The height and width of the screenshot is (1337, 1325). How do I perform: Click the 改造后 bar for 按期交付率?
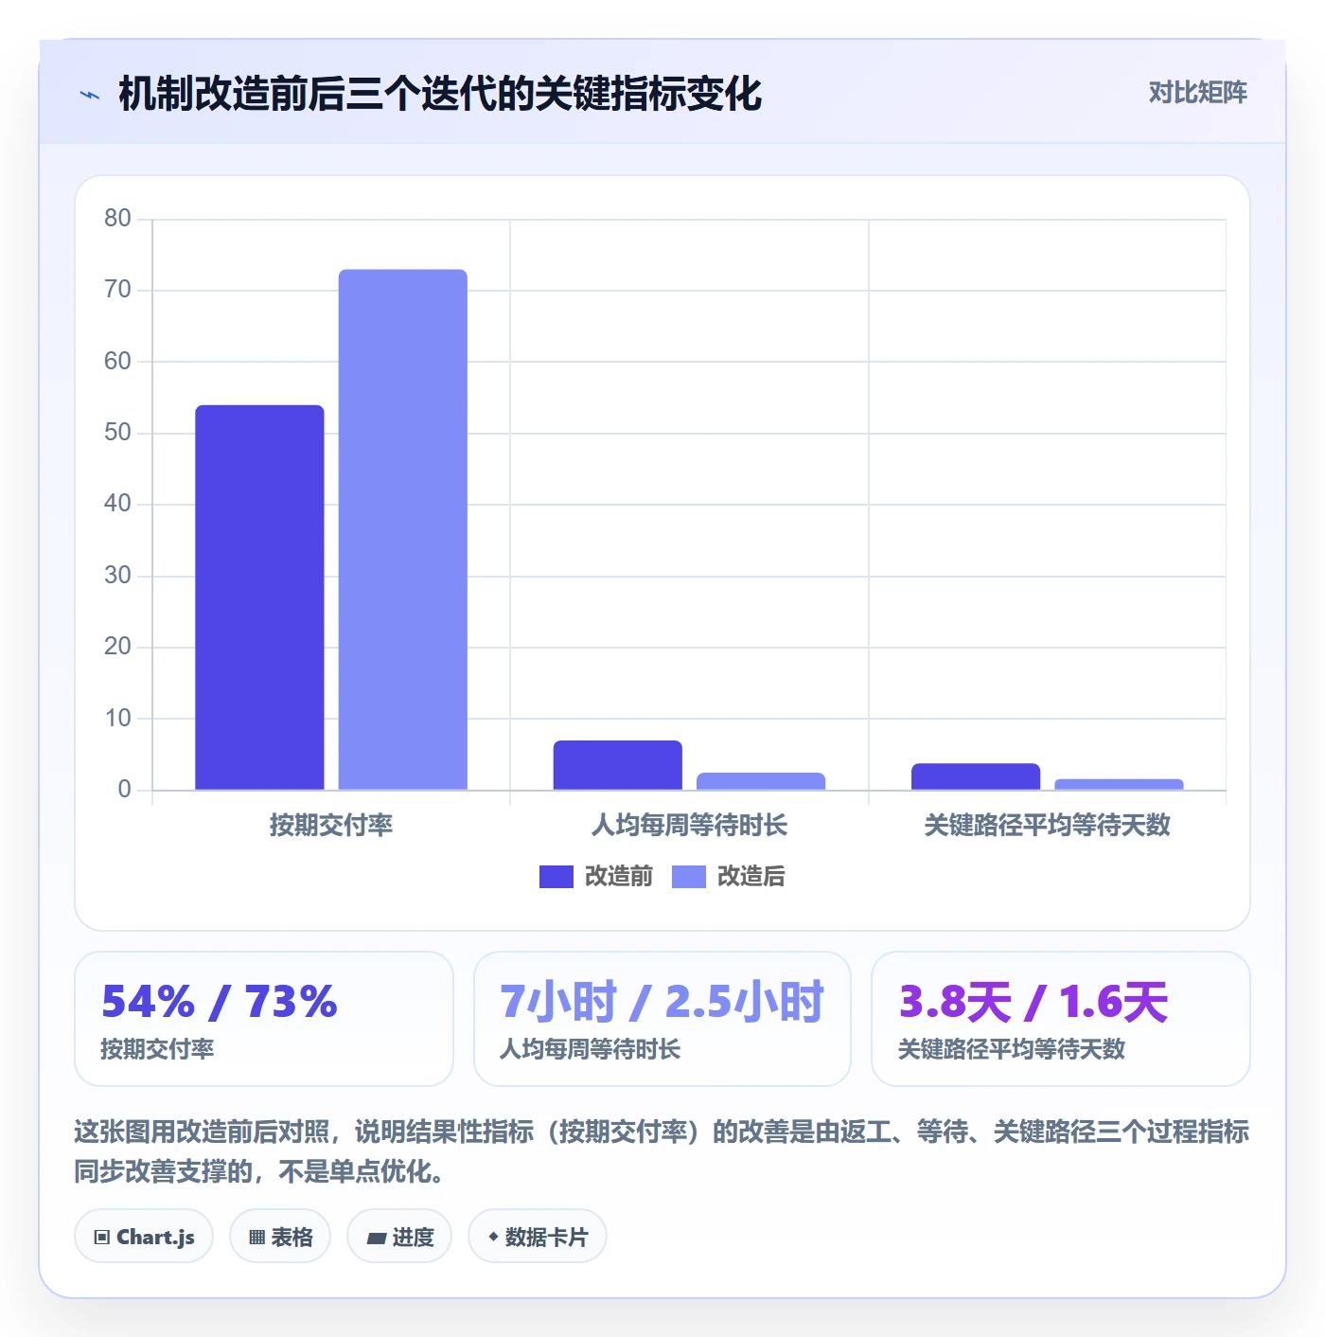403,529
